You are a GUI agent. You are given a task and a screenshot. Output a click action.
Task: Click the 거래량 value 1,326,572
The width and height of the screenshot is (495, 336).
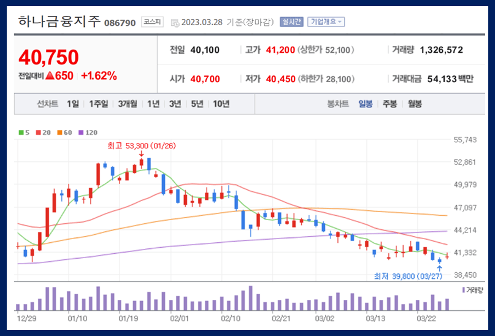pos(442,50)
